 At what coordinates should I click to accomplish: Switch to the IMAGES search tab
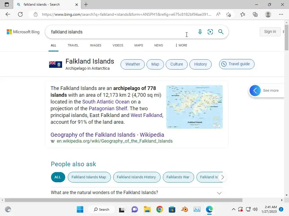point(95,45)
